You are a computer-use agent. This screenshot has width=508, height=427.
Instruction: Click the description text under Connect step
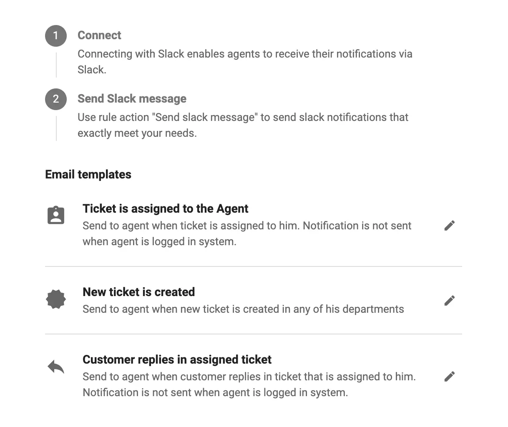click(245, 61)
